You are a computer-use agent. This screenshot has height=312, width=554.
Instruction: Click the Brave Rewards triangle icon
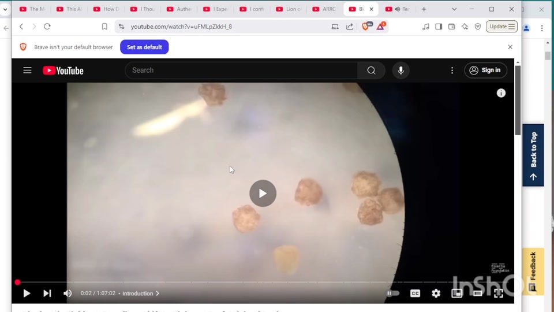[380, 27]
